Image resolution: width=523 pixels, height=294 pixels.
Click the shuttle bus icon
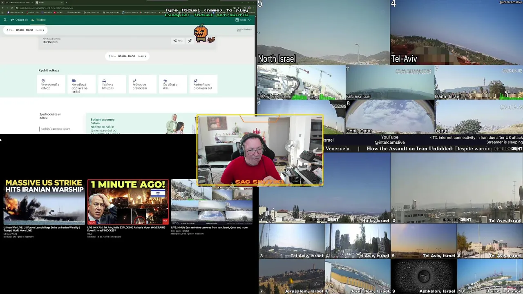tap(74, 81)
